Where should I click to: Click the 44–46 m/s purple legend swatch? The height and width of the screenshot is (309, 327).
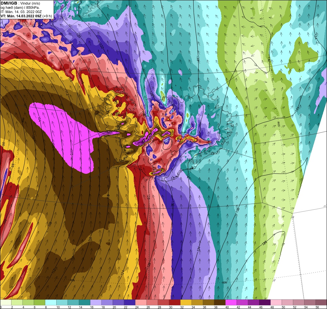(x=253, y=302)
